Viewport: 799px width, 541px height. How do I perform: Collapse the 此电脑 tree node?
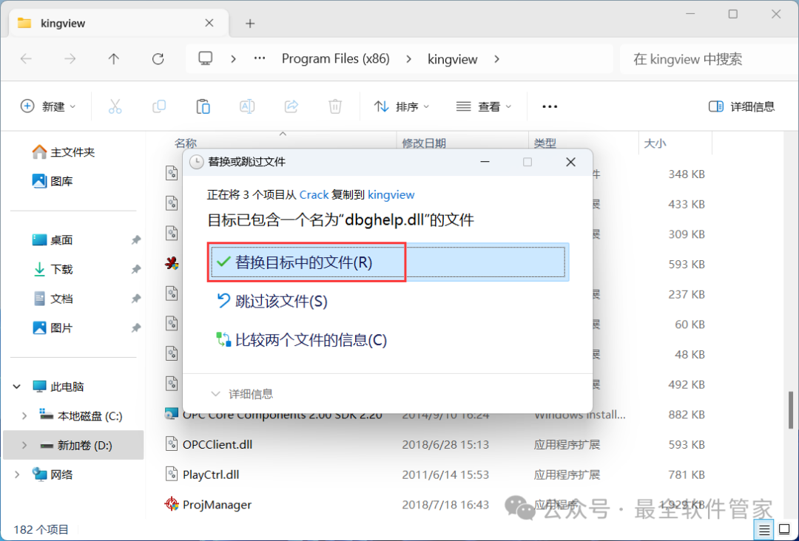pos(17,387)
